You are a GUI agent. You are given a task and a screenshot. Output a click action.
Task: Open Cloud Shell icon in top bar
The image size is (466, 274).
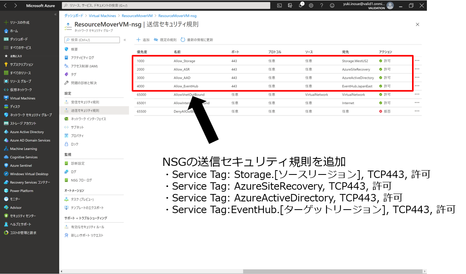click(x=280, y=5)
